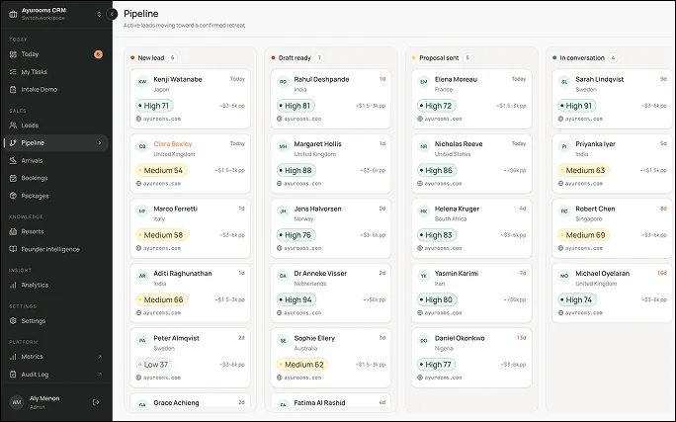Open the Today menu item

pyautogui.click(x=55, y=54)
